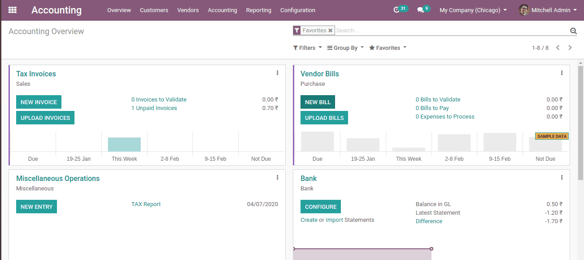
Task: Click the funnel icon on the Favorites facet
Action: (297, 31)
